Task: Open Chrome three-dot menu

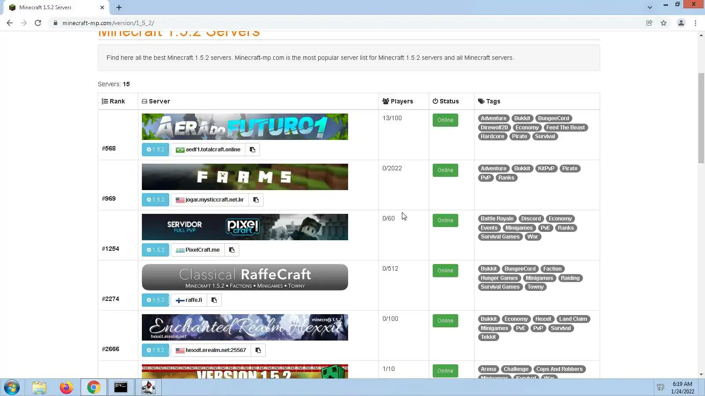Action: click(x=696, y=23)
